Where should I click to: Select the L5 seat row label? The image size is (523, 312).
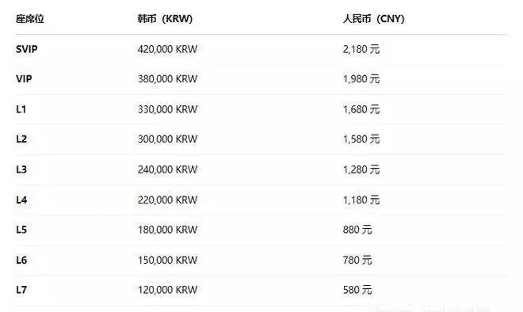click(21, 230)
